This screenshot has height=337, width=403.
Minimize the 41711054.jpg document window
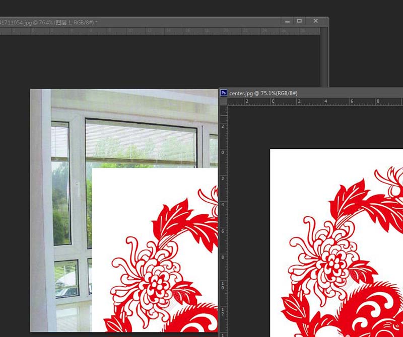pyautogui.click(x=287, y=22)
